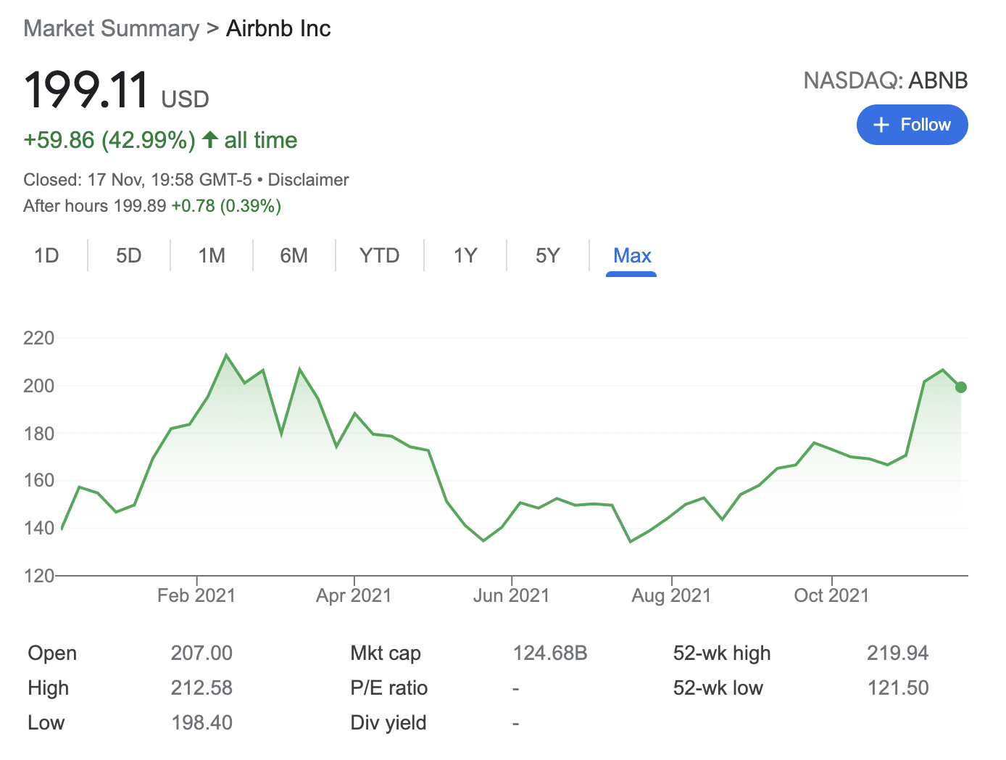Viewport: 1006px width, 760px height.
Task: Click the current price dot on chart
Action: pyautogui.click(x=961, y=387)
